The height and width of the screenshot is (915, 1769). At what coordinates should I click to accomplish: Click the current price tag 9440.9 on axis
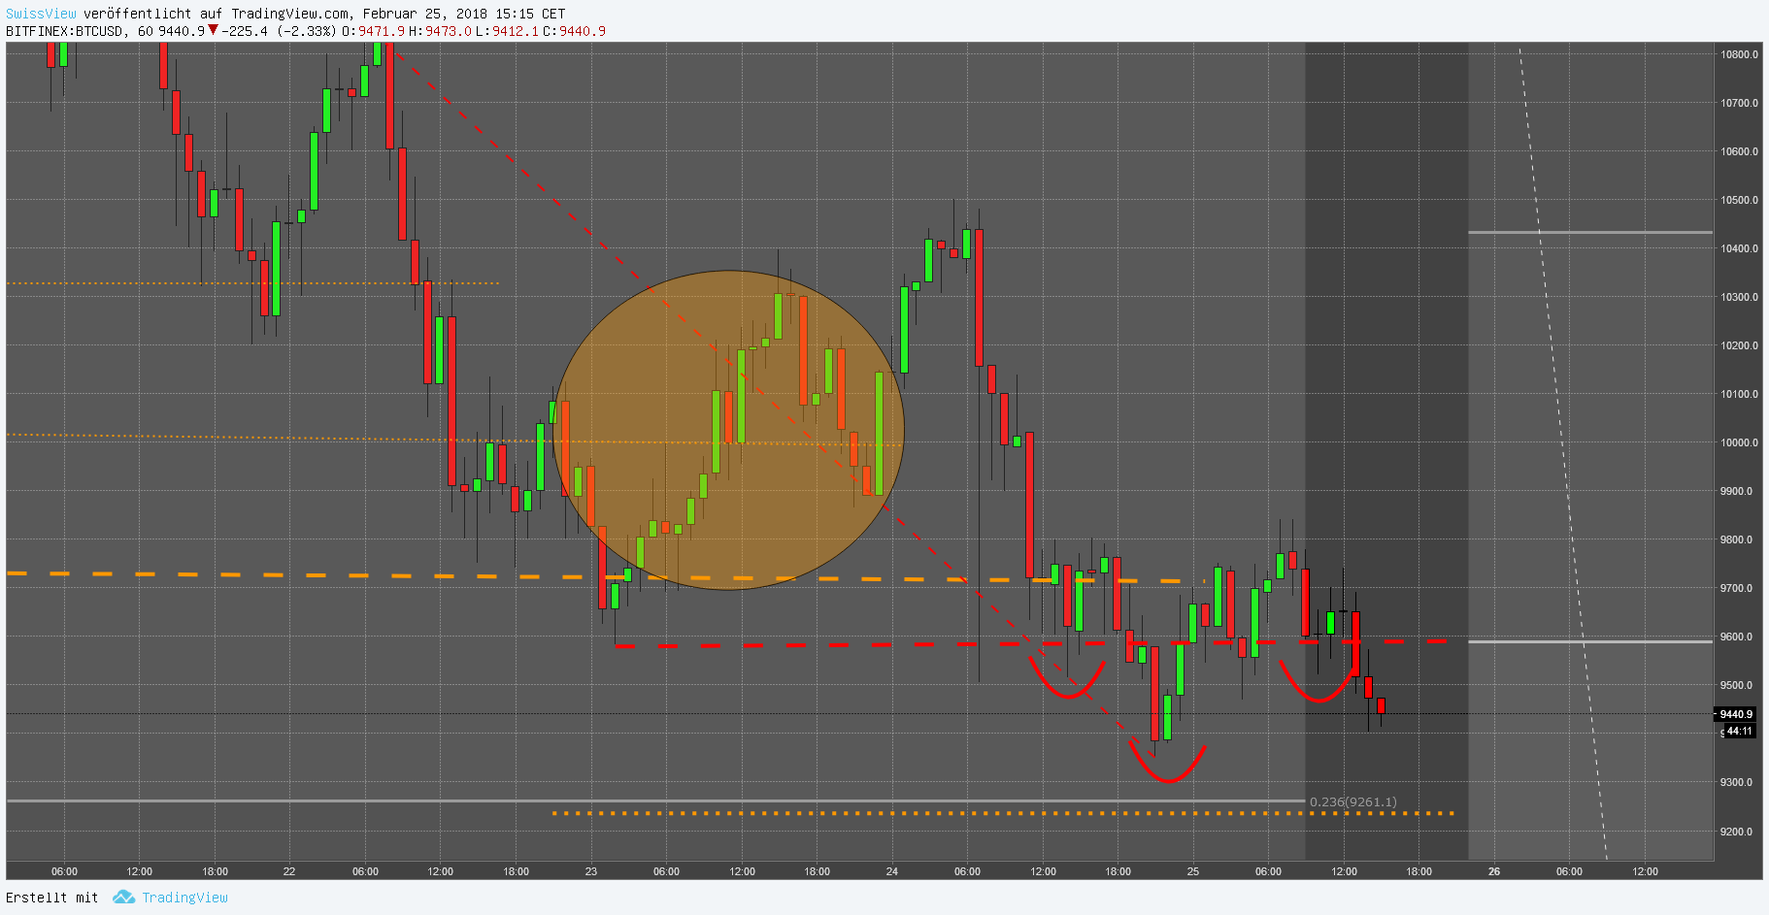point(1736,714)
